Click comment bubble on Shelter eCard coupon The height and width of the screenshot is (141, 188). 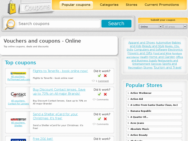point(94,124)
